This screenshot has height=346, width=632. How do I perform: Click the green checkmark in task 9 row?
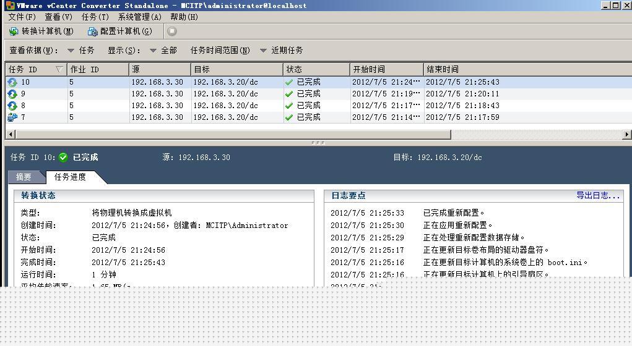tap(289, 94)
